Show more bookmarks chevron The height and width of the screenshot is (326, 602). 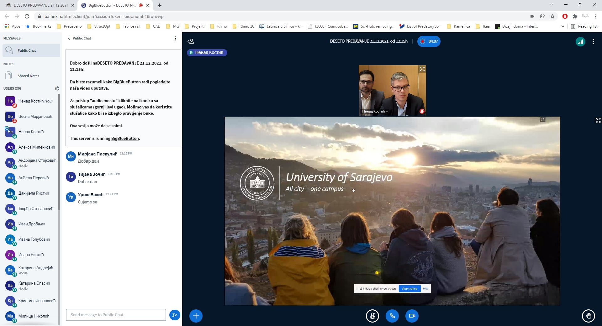pyautogui.click(x=562, y=26)
